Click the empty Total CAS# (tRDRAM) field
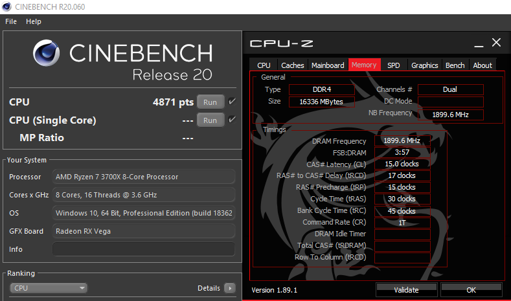The height and width of the screenshot is (301, 511). (402, 246)
